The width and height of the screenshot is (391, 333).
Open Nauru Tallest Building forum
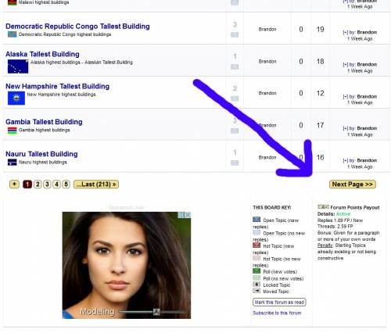[x=41, y=154]
